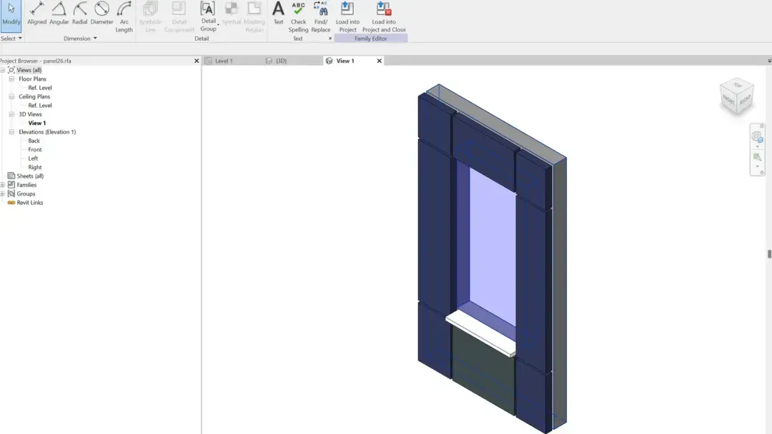The height and width of the screenshot is (434, 772).
Task: Click Load into Project and Close
Action: 382,14
